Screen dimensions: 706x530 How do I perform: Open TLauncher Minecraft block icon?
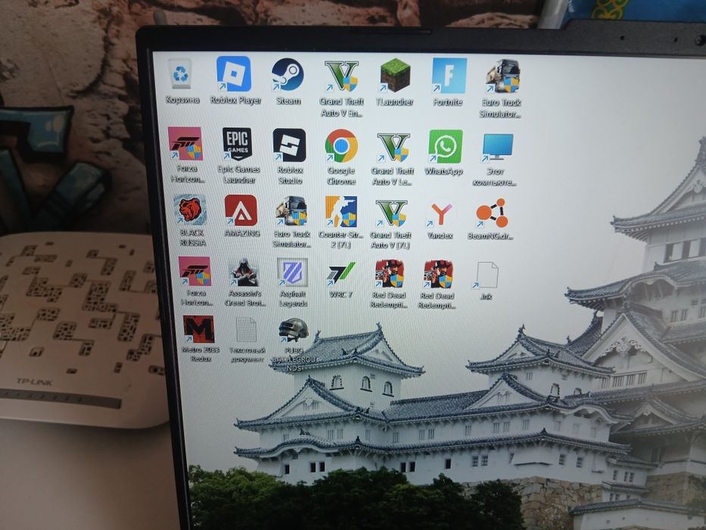point(394,75)
